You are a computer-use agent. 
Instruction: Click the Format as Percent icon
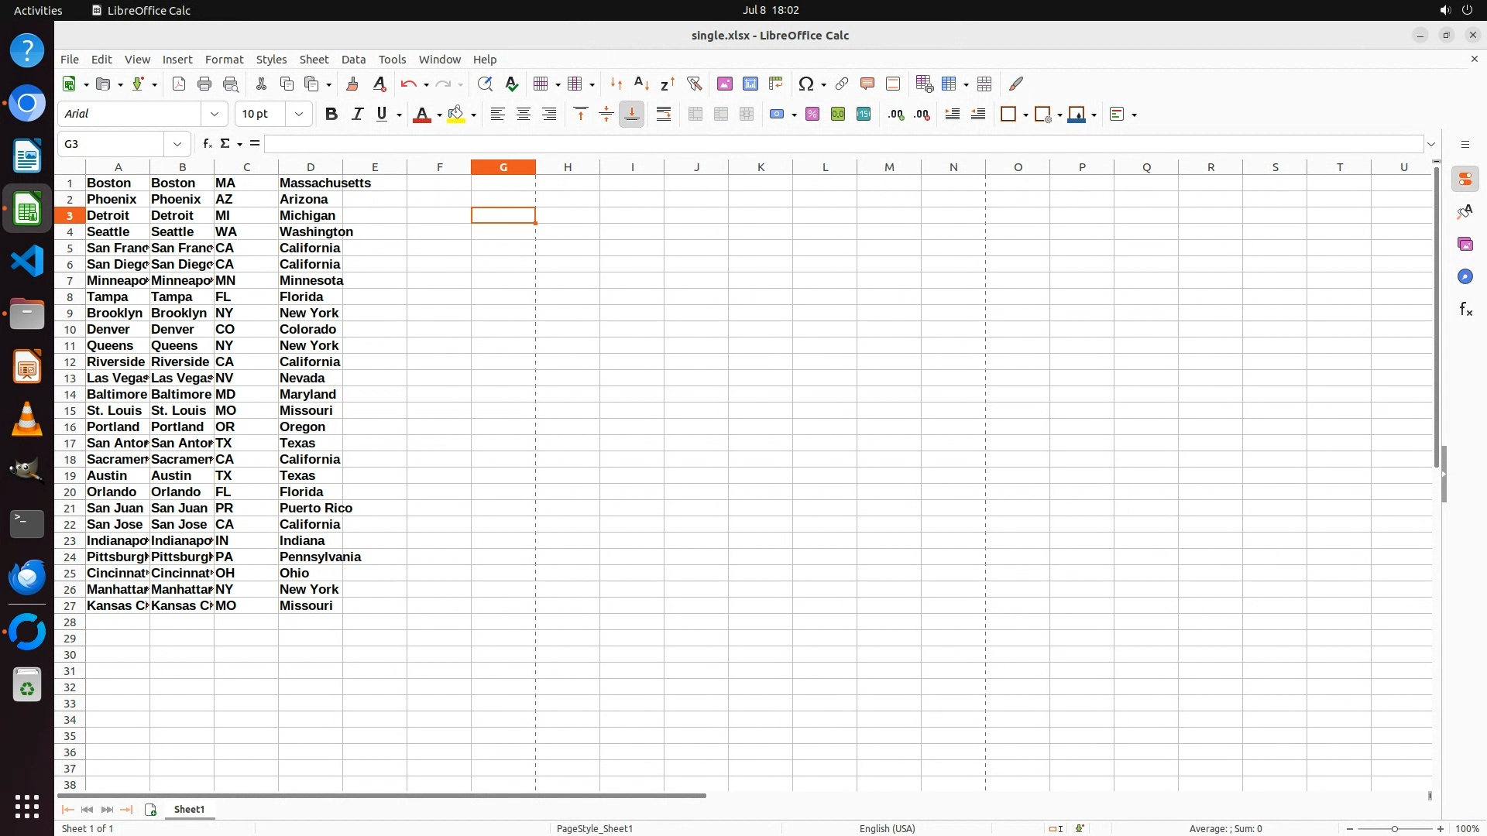(x=812, y=115)
